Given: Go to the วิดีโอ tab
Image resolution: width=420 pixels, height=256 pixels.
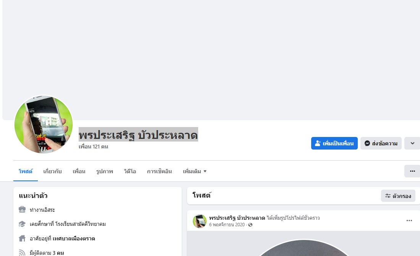Looking at the screenshot, I should coord(130,171).
